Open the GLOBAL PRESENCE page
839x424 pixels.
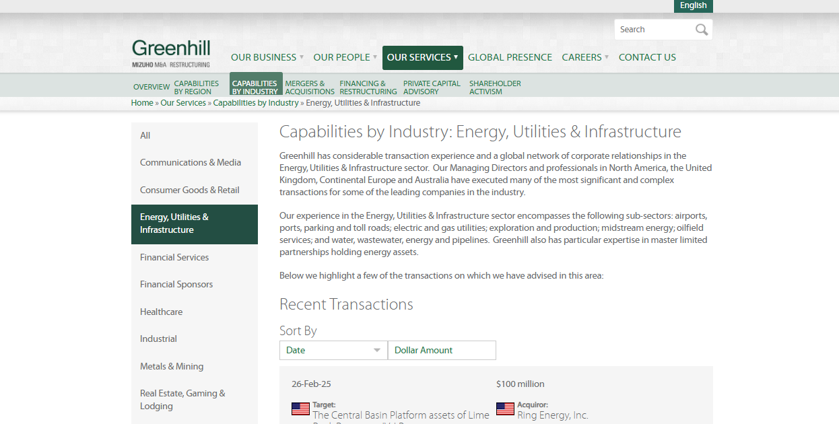(510, 57)
